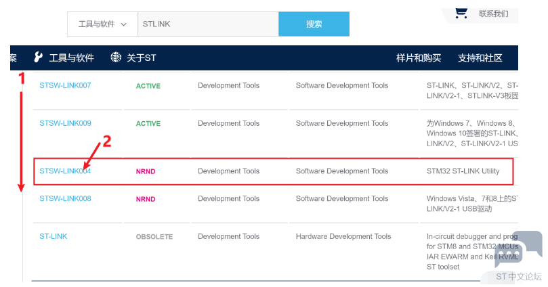Click Development Tools in STSW-LINK004 row
Image resolution: width=548 pixels, height=287 pixels.
click(228, 171)
